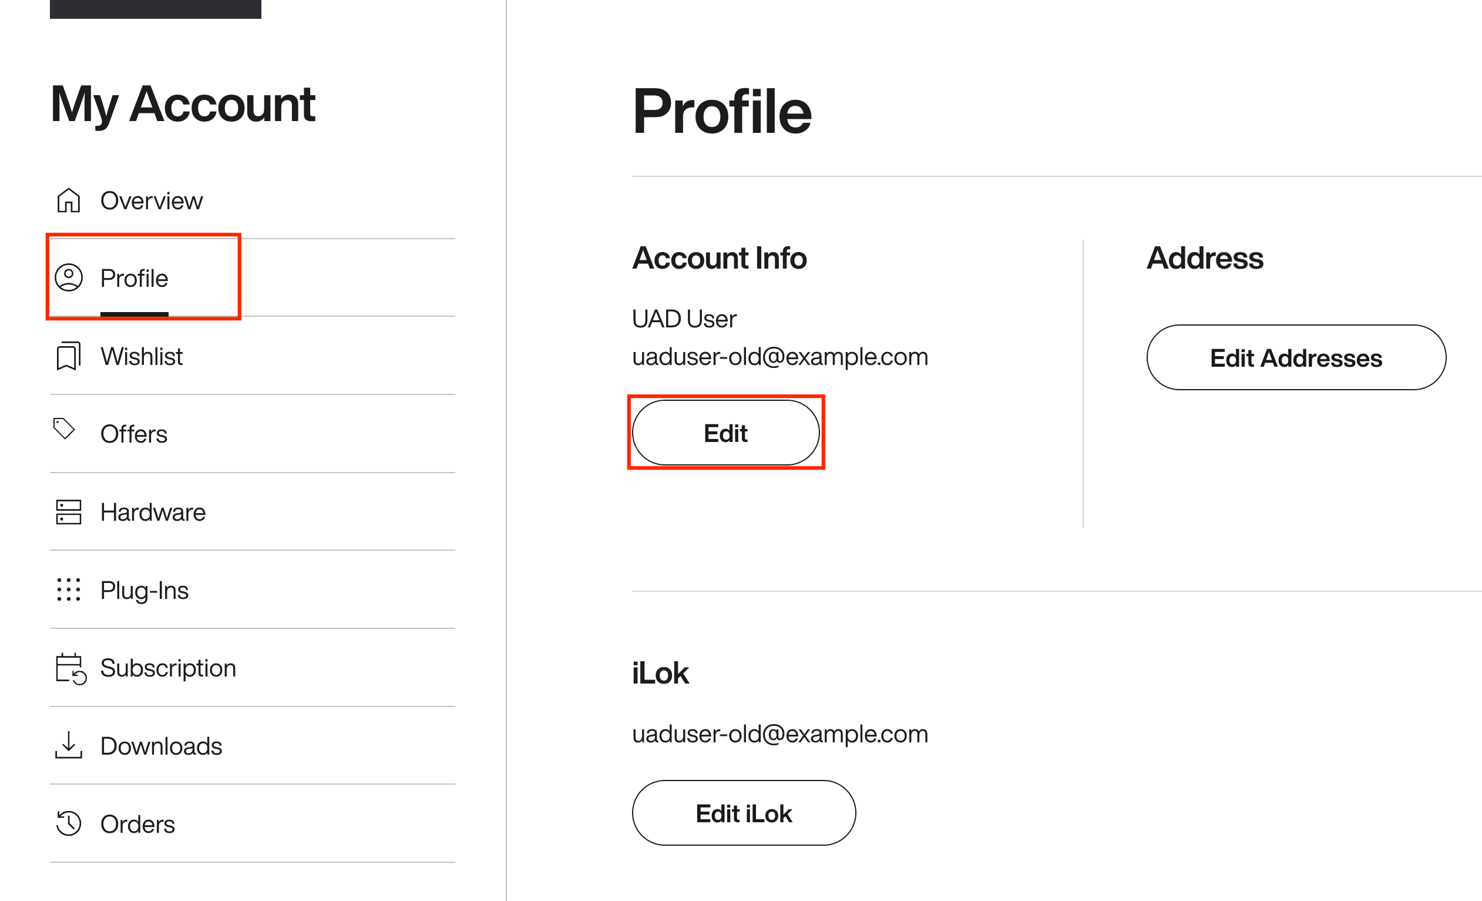1482x901 pixels.
Task: Click the Overview home icon
Action: click(69, 200)
